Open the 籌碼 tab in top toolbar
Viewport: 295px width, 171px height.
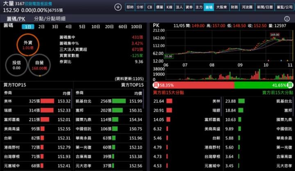click(x=209, y=7)
